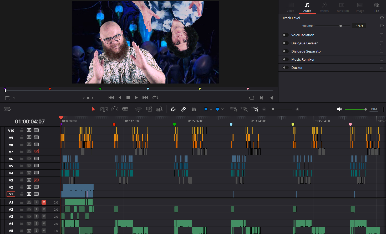386x234 pixels.
Task: Open the Video inspector tab
Action: [x=290, y=7]
